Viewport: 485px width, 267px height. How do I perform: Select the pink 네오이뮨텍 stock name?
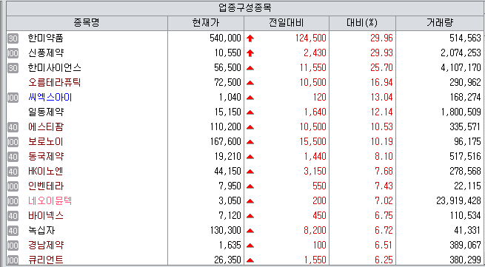50,201
